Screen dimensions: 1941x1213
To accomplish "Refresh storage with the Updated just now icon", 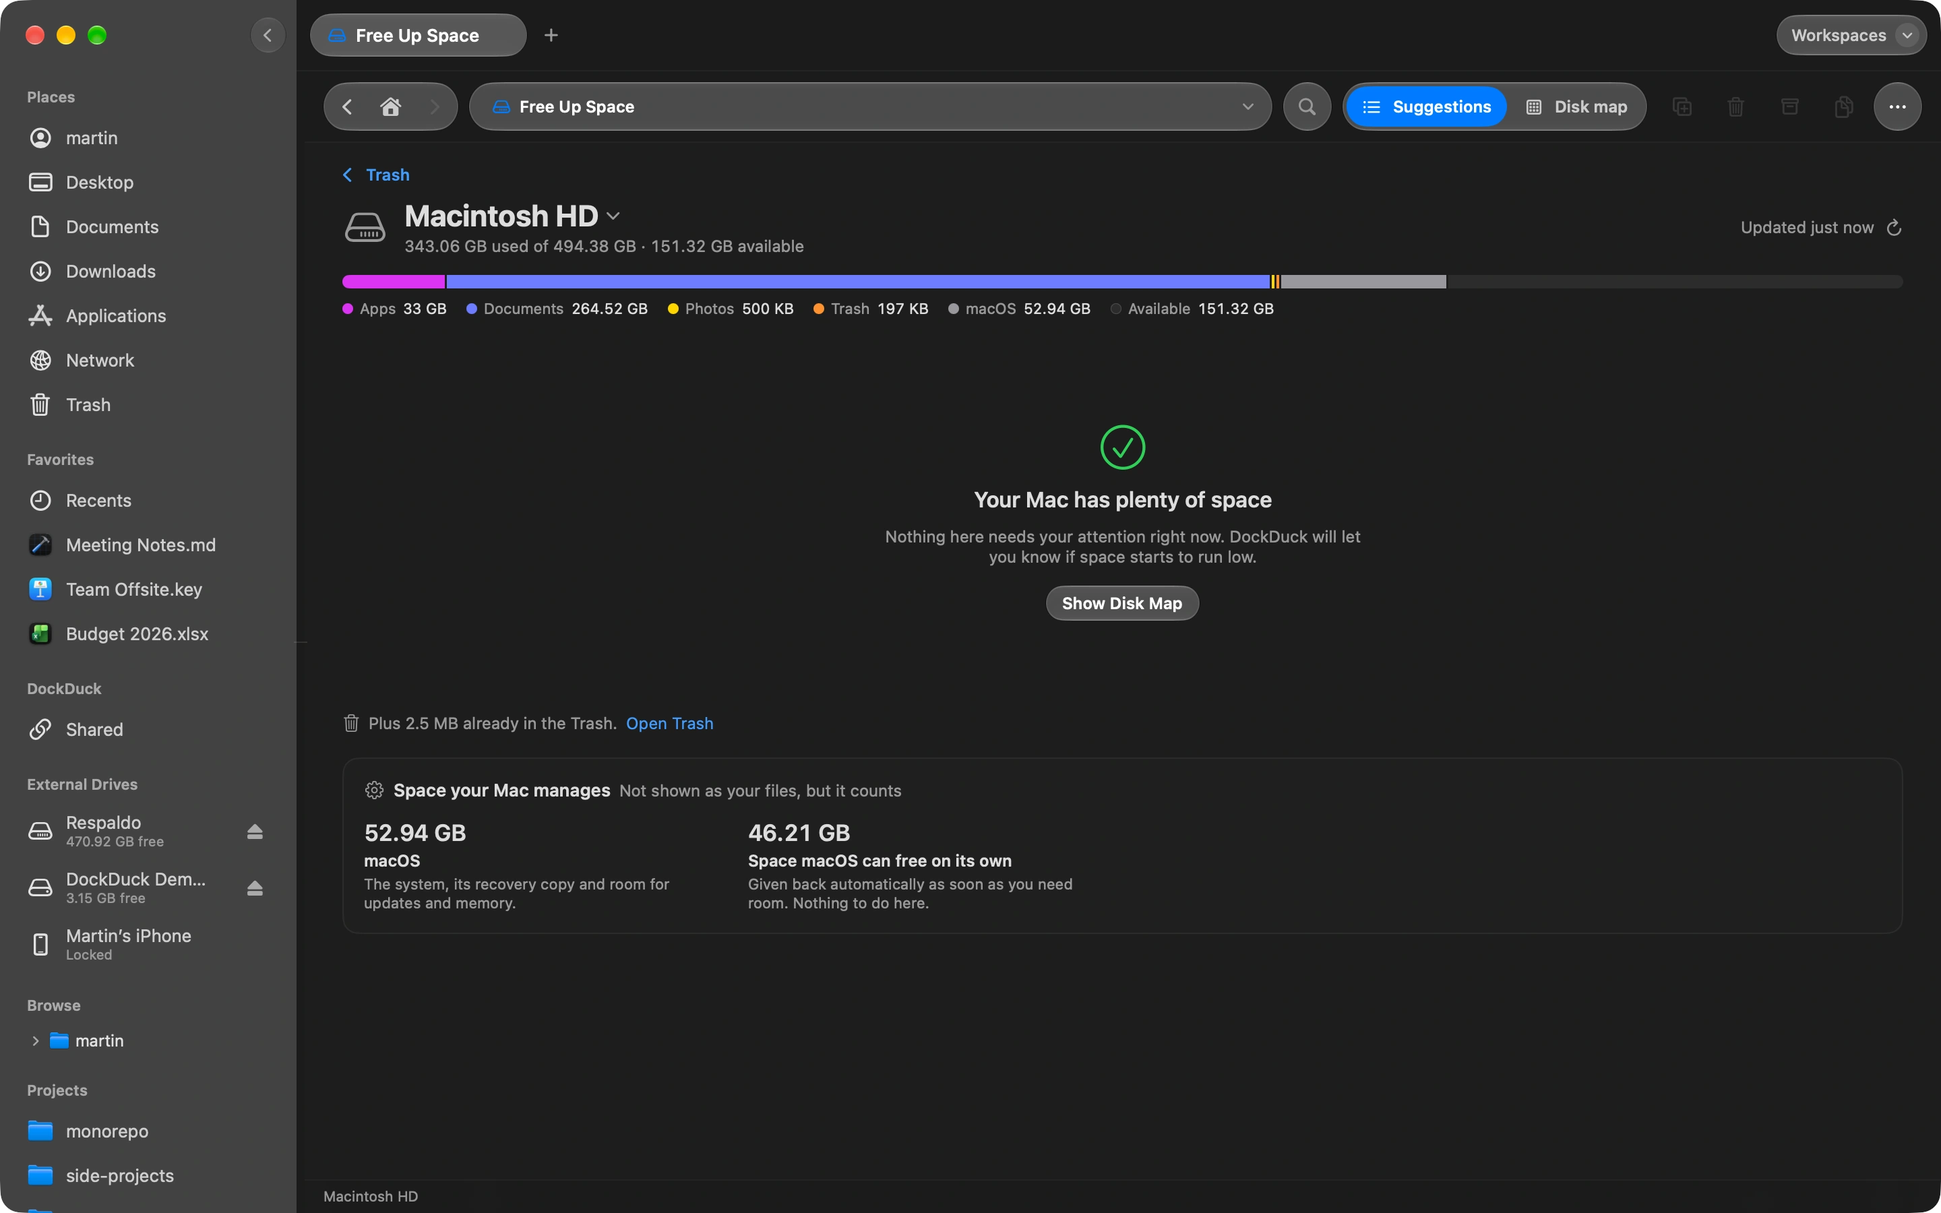I will pyautogui.click(x=1894, y=228).
